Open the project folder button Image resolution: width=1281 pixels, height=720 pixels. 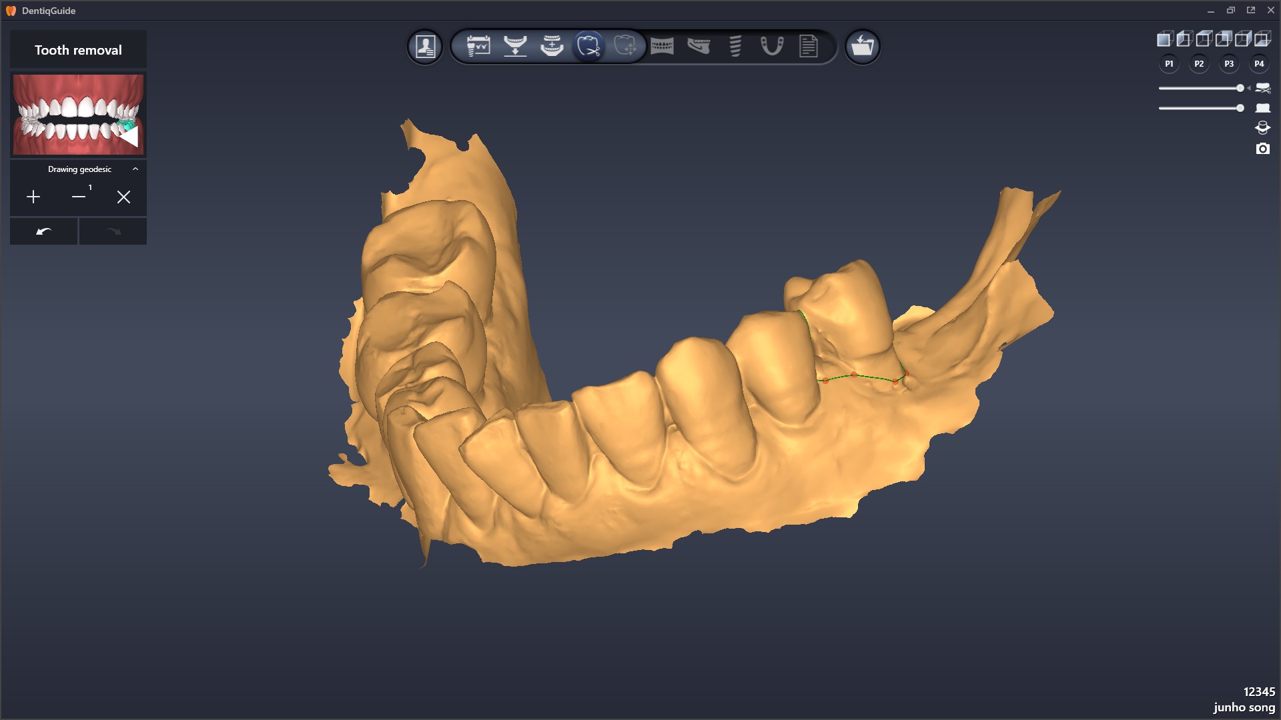862,47
